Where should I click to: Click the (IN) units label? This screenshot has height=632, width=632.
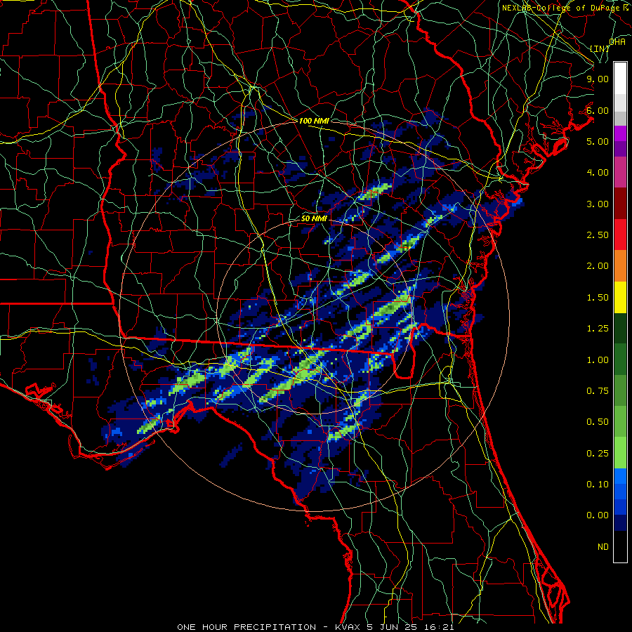(x=600, y=48)
